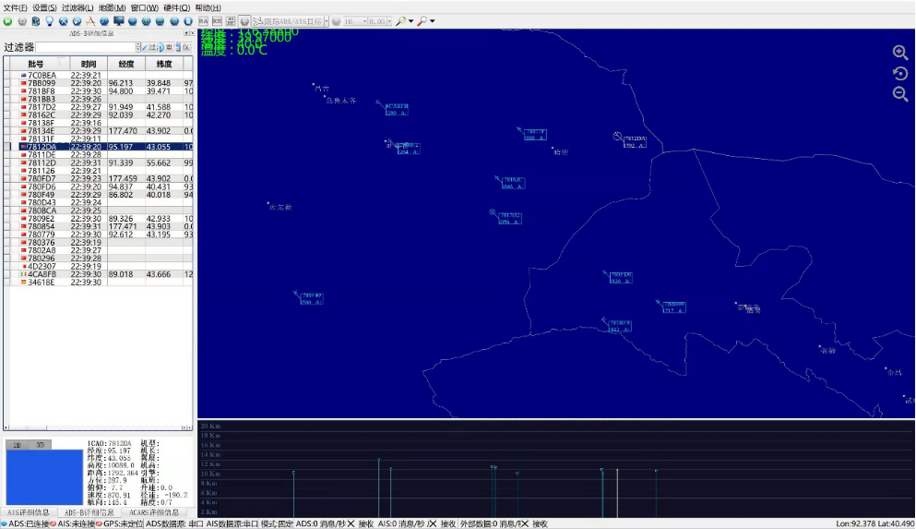Screen dimensions: 916x529
Task: Zoom out on the map
Action: point(900,93)
